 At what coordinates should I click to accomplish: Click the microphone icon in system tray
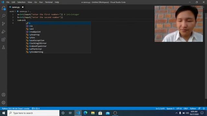(180, 113)
